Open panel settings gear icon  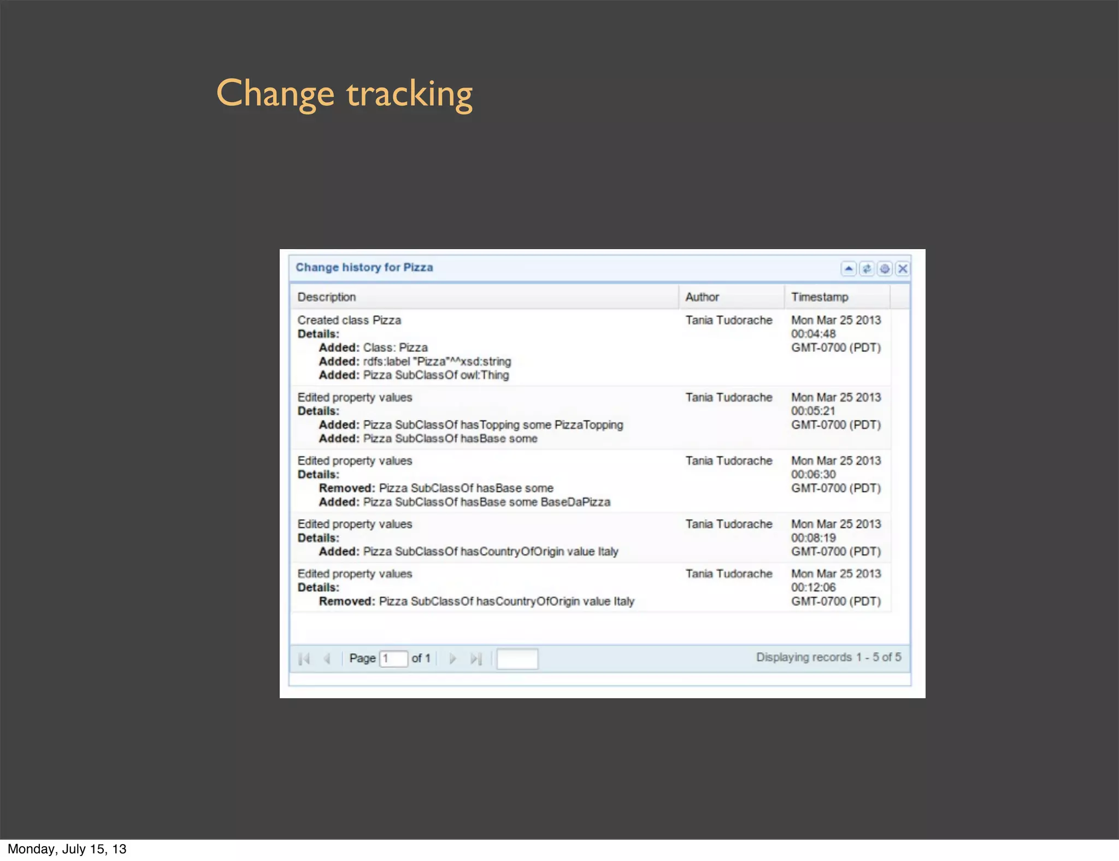click(885, 268)
